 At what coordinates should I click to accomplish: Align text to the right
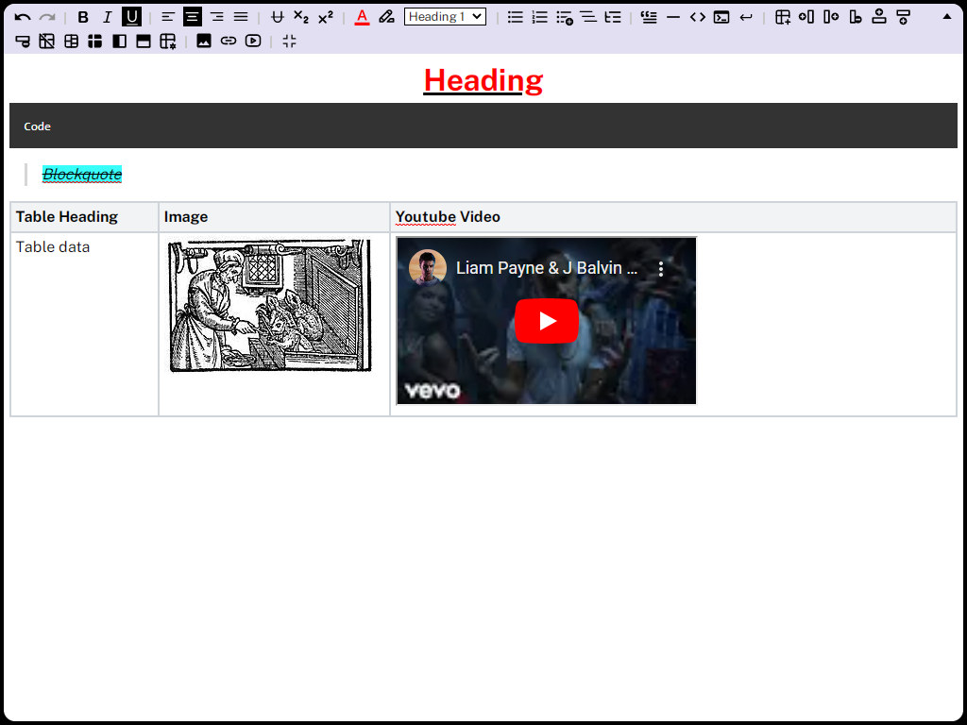216,17
